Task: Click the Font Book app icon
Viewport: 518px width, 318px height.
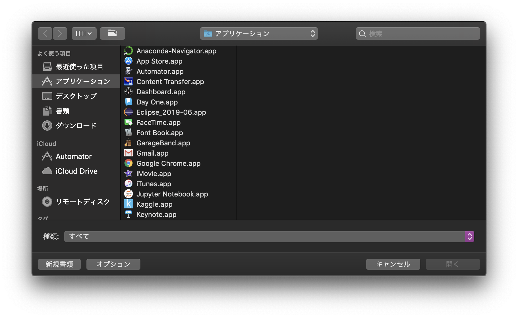Action: click(x=129, y=133)
